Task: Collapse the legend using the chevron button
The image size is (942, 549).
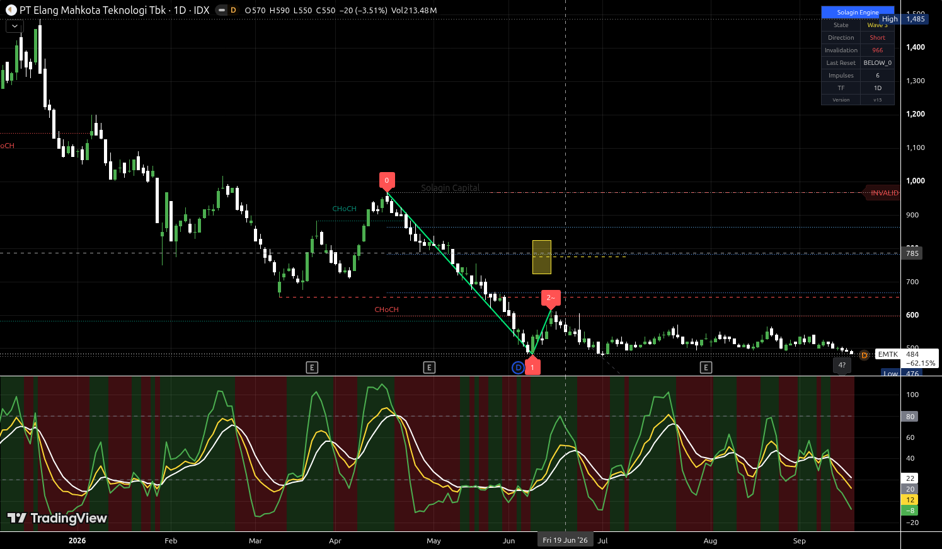Action: pyautogui.click(x=14, y=26)
